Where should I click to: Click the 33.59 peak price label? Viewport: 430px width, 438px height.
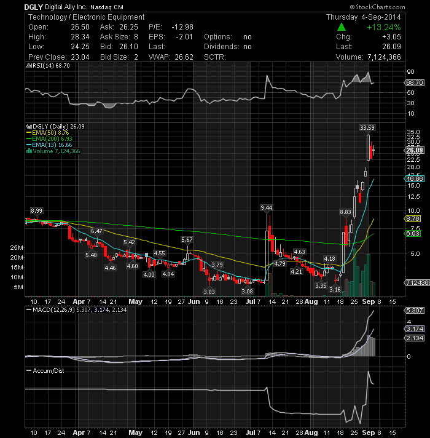[x=367, y=128]
